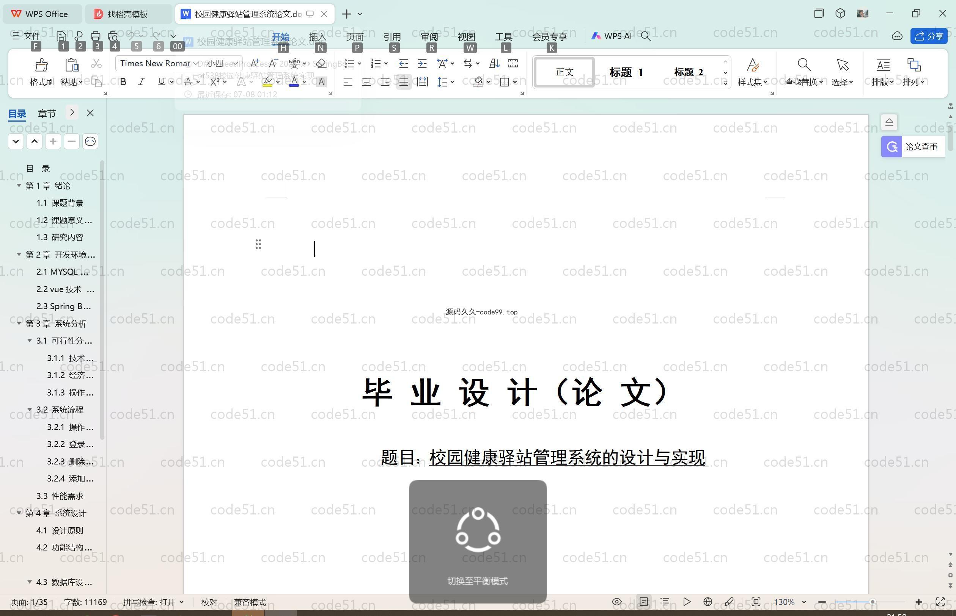Open the line spacing dropdown
This screenshot has height=616, width=956.
(x=453, y=82)
